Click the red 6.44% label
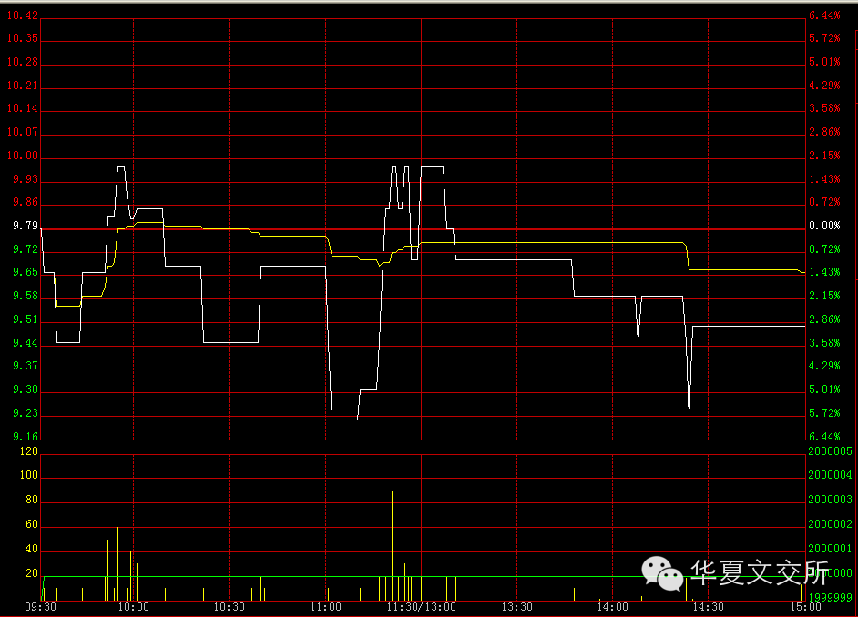Viewport: 858px width, 617px height. [x=824, y=15]
